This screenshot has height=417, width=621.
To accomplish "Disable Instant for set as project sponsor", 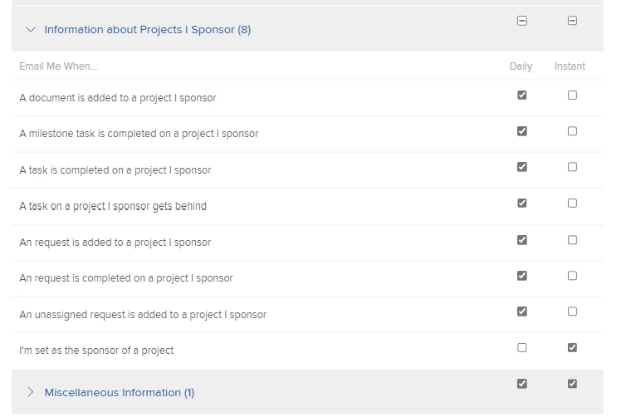I will 572,348.
